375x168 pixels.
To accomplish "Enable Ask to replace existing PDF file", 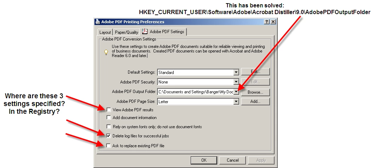I will [x=109, y=145].
